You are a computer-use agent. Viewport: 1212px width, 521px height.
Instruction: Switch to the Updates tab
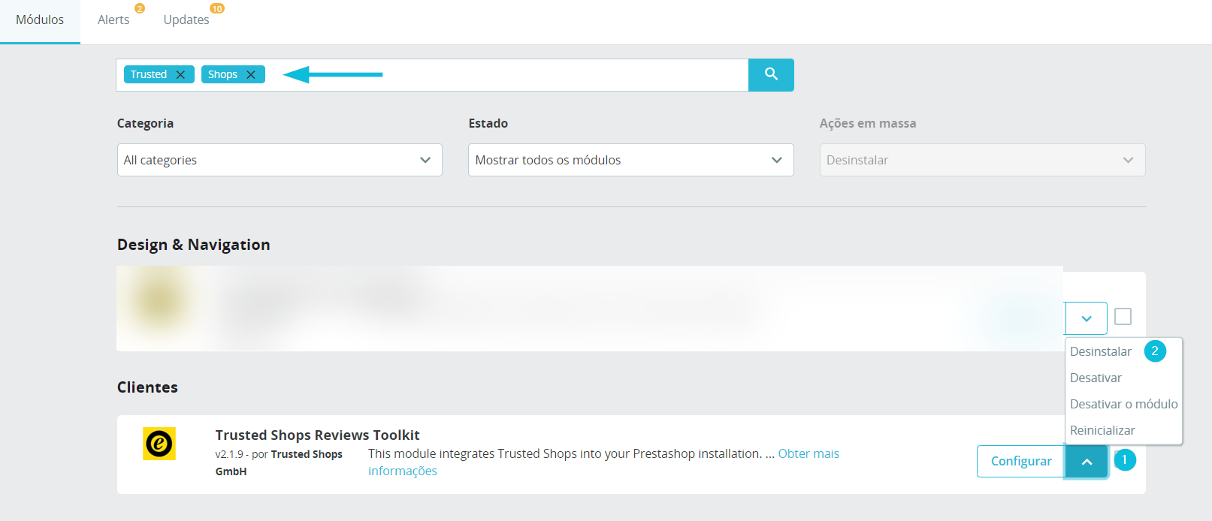pyautogui.click(x=186, y=20)
